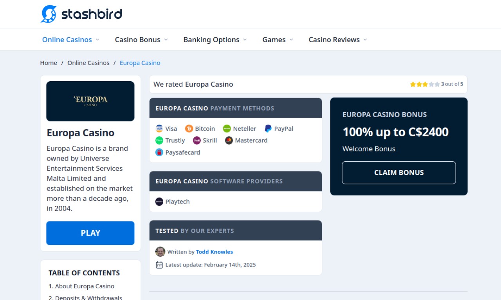Click the Paysafecard lock icon
Viewport: 501px width, 300px height.
pos(159,152)
